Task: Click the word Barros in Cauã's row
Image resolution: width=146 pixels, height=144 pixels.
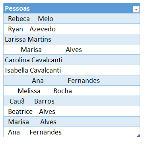Action: [45, 101]
